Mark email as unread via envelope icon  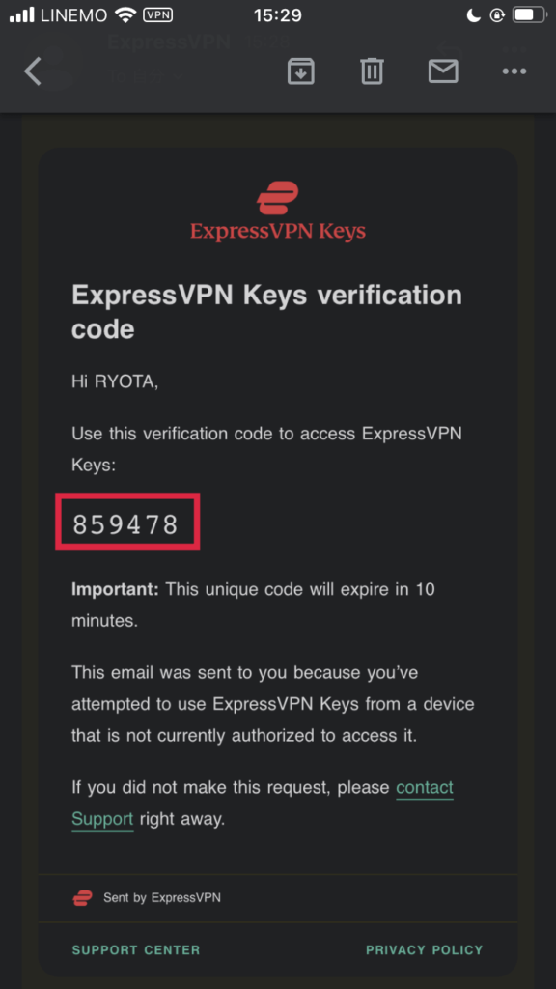pos(443,71)
